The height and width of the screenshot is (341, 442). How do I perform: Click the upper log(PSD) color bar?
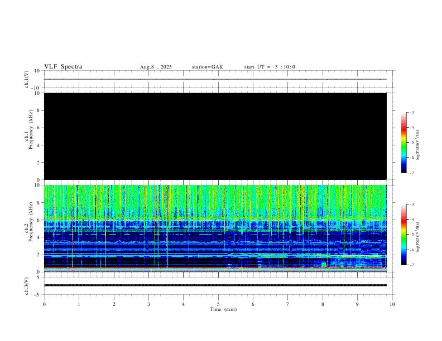pos(403,143)
